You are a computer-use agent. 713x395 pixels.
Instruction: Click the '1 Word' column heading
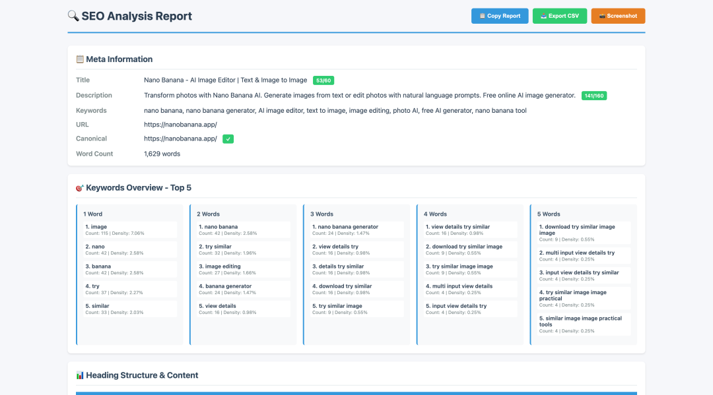(93, 214)
